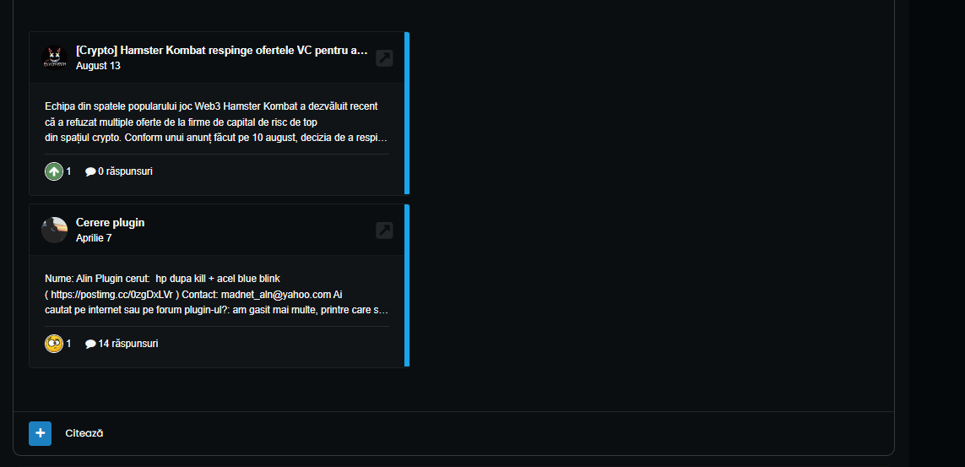Click the Hamster Kombat post excerpt text

click(x=217, y=122)
